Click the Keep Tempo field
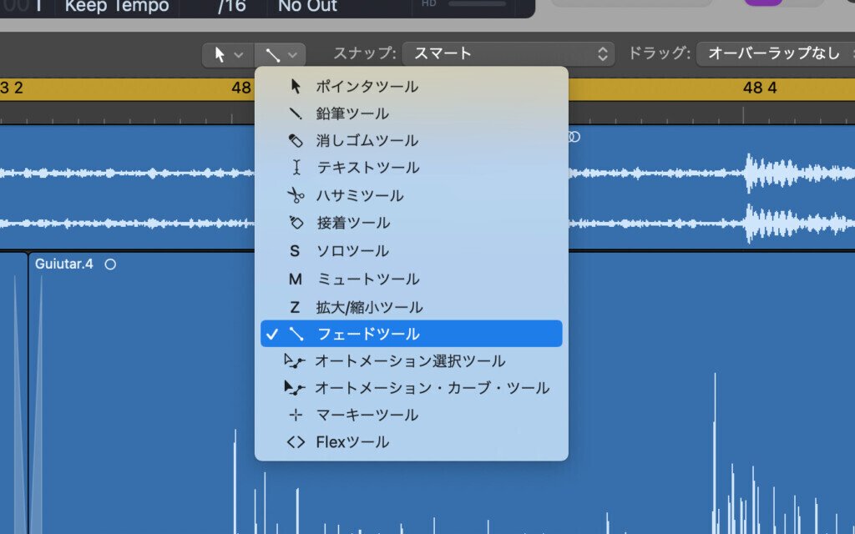The width and height of the screenshot is (855, 534). [117, 7]
